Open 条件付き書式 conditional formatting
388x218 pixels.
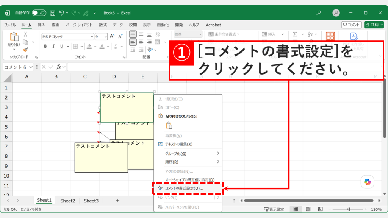click(x=224, y=34)
